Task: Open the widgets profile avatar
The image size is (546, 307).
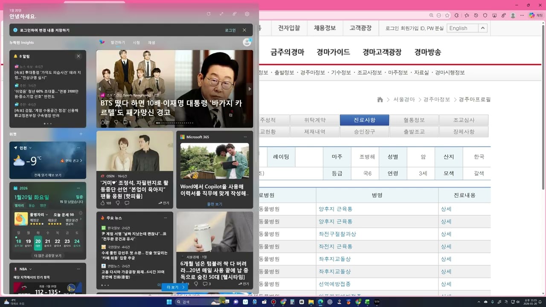Action: 247,42
